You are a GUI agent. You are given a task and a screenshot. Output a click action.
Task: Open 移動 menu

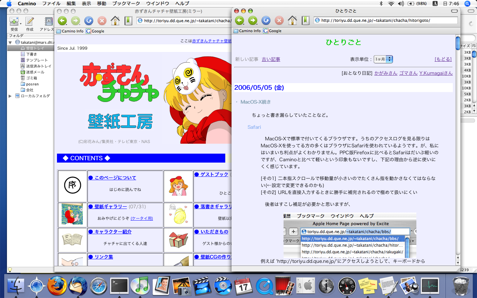point(102,4)
